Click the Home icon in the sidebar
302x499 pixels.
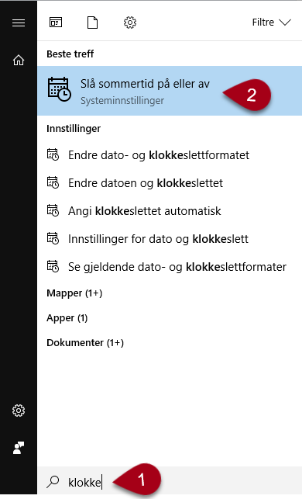19,60
